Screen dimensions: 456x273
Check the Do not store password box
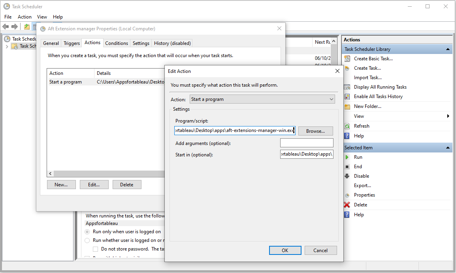96,249
